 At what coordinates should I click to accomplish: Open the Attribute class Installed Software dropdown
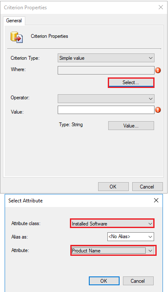pos(112,223)
